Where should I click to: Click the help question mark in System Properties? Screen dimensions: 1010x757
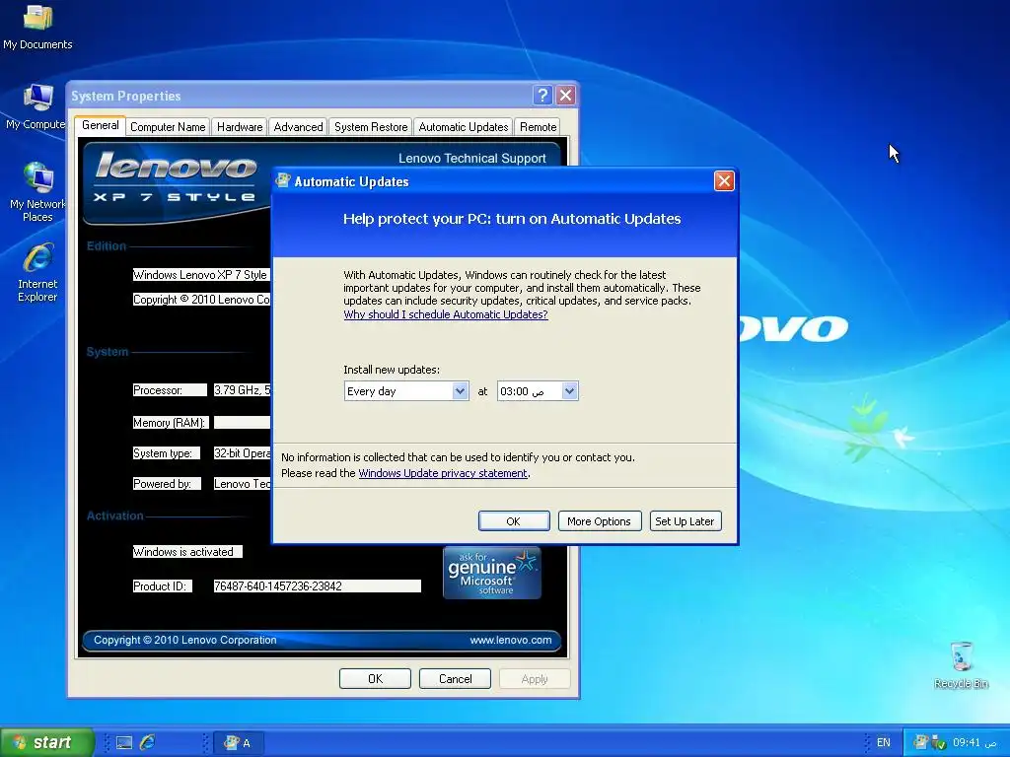[x=542, y=96]
